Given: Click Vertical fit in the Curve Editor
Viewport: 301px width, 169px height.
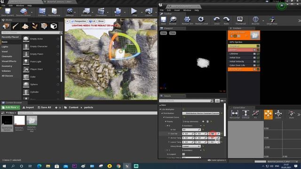Looking at the screenshot, I should pyautogui.click(x=246, y=115).
